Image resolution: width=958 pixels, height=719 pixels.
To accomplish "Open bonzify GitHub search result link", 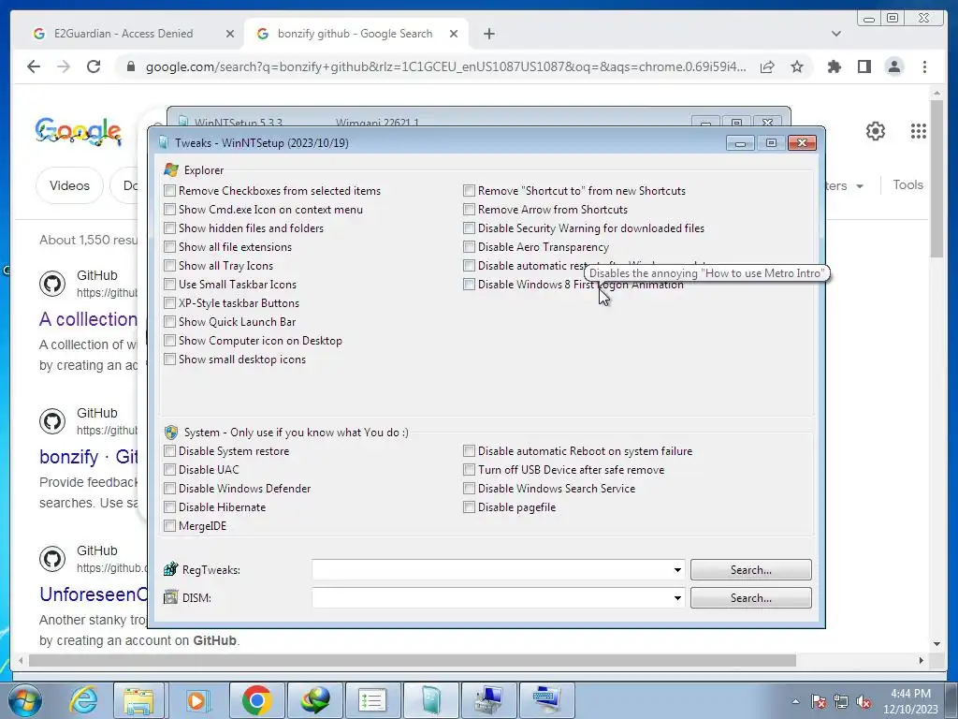I will (x=88, y=457).
